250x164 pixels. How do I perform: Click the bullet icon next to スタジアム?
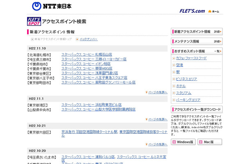pyautogui.click(x=174, y=93)
